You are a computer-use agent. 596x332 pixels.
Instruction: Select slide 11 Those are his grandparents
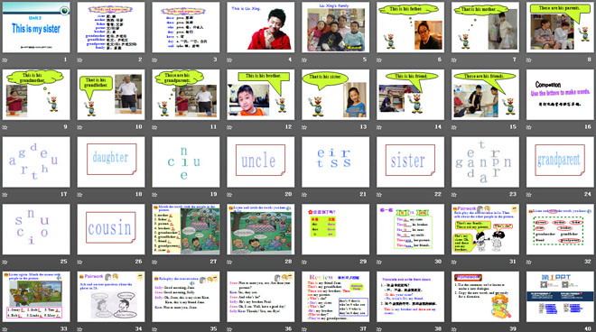[x=186, y=95]
